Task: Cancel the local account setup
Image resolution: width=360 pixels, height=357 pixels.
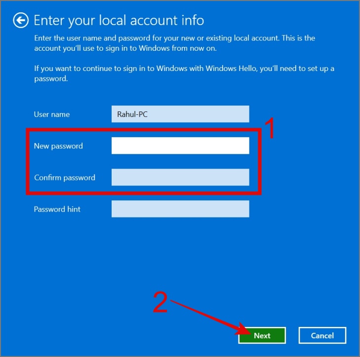Action: pos(322,335)
